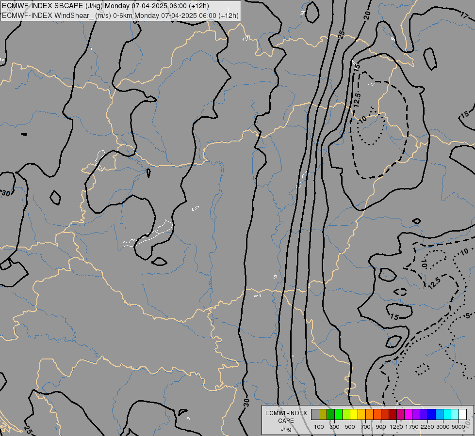Select the indigo swatch left of 2250
The width and height of the screenshot is (475, 436).
pos(424,415)
